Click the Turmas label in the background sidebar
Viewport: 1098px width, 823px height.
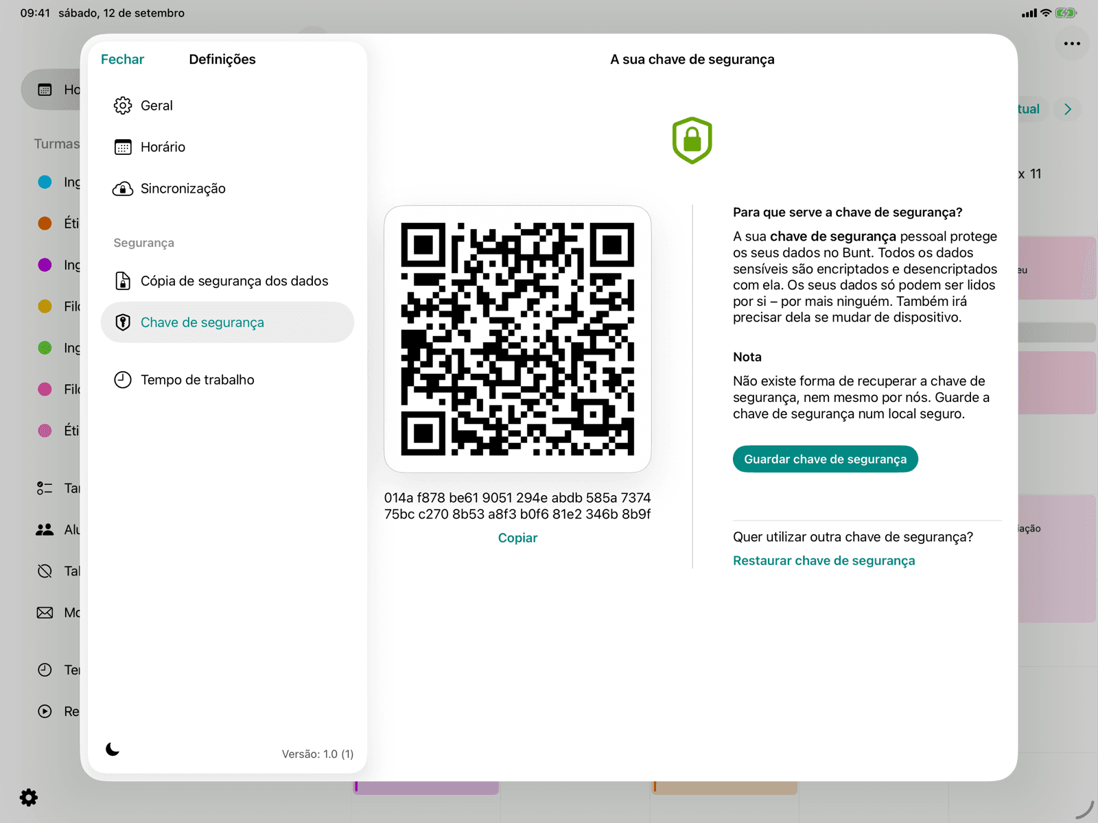point(57,144)
